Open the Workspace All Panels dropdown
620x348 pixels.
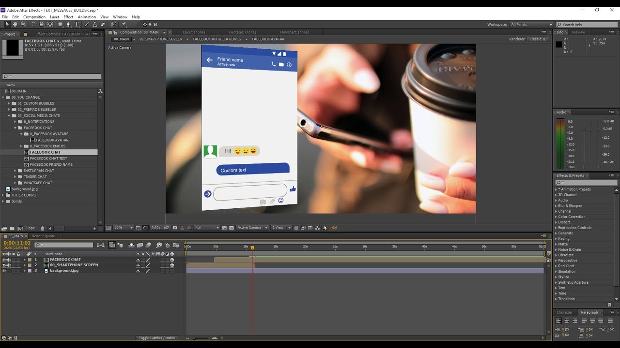(x=531, y=25)
